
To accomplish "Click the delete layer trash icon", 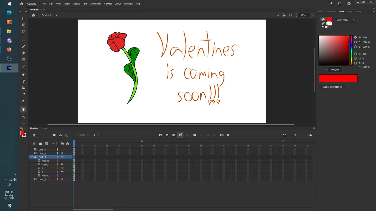I will [46, 144].
